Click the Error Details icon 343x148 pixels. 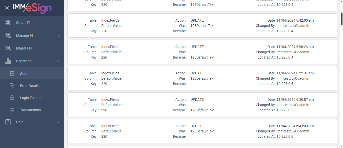point(12,86)
